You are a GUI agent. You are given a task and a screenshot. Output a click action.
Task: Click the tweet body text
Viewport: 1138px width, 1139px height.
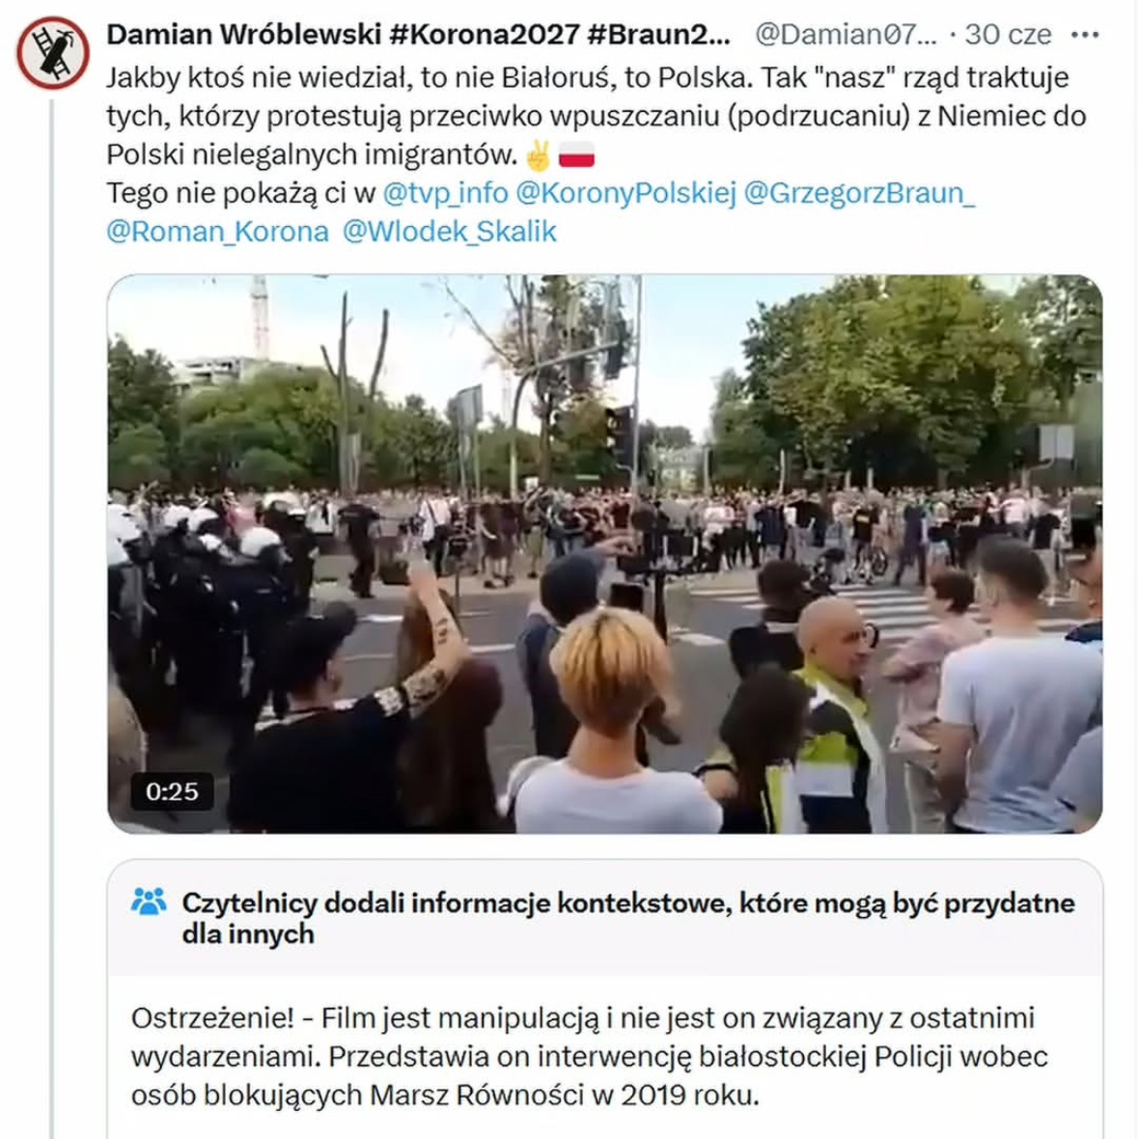(596, 116)
